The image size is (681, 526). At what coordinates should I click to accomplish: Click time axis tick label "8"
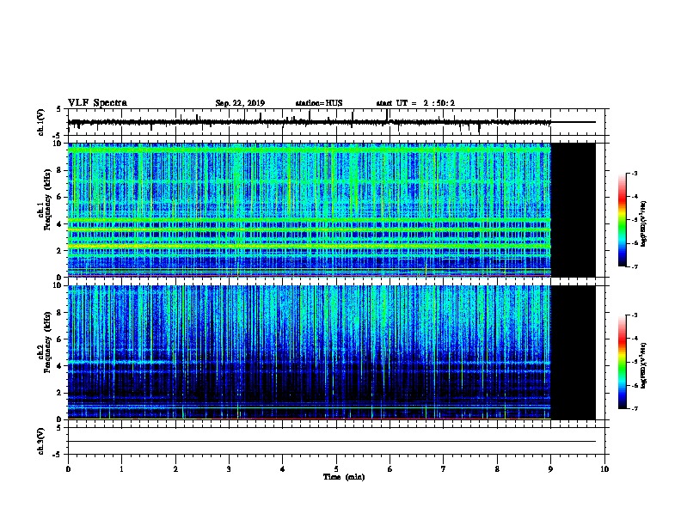pos(497,469)
